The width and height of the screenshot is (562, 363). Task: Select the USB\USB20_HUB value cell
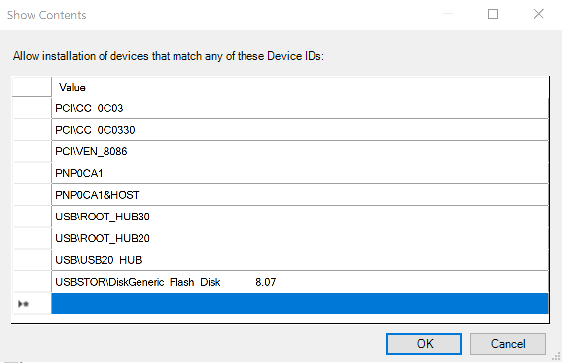(x=300, y=260)
